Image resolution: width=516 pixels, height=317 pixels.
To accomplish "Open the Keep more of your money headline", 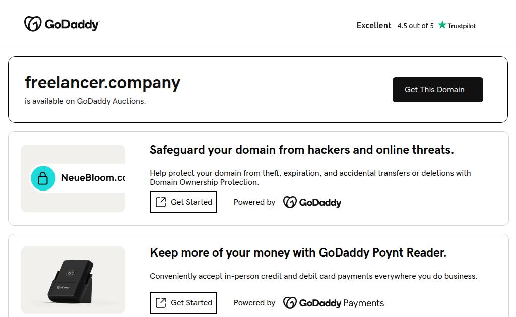I will click(x=298, y=252).
